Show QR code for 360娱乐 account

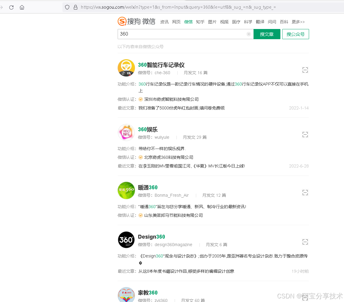point(305,135)
